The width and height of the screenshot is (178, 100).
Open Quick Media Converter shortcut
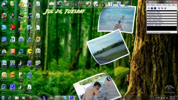(38, 41)
